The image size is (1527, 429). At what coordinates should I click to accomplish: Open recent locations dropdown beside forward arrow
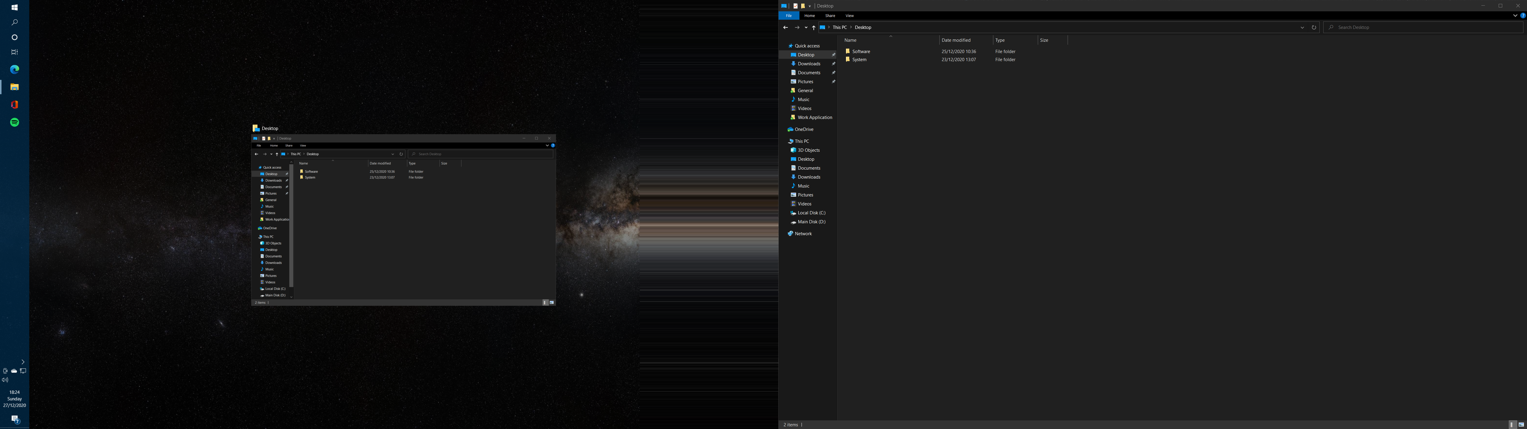point(806,27)
